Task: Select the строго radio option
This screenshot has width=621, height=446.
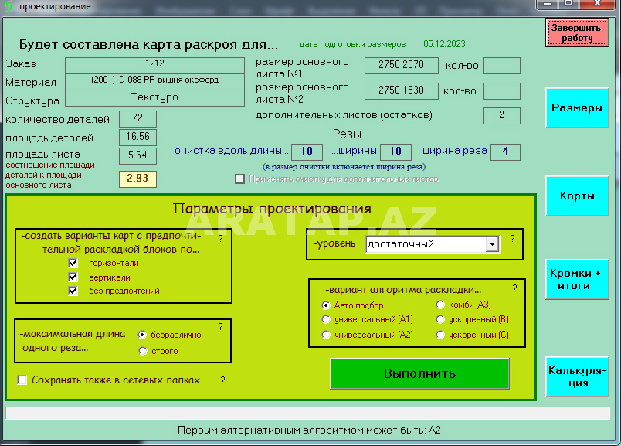Action: point(142,352)
